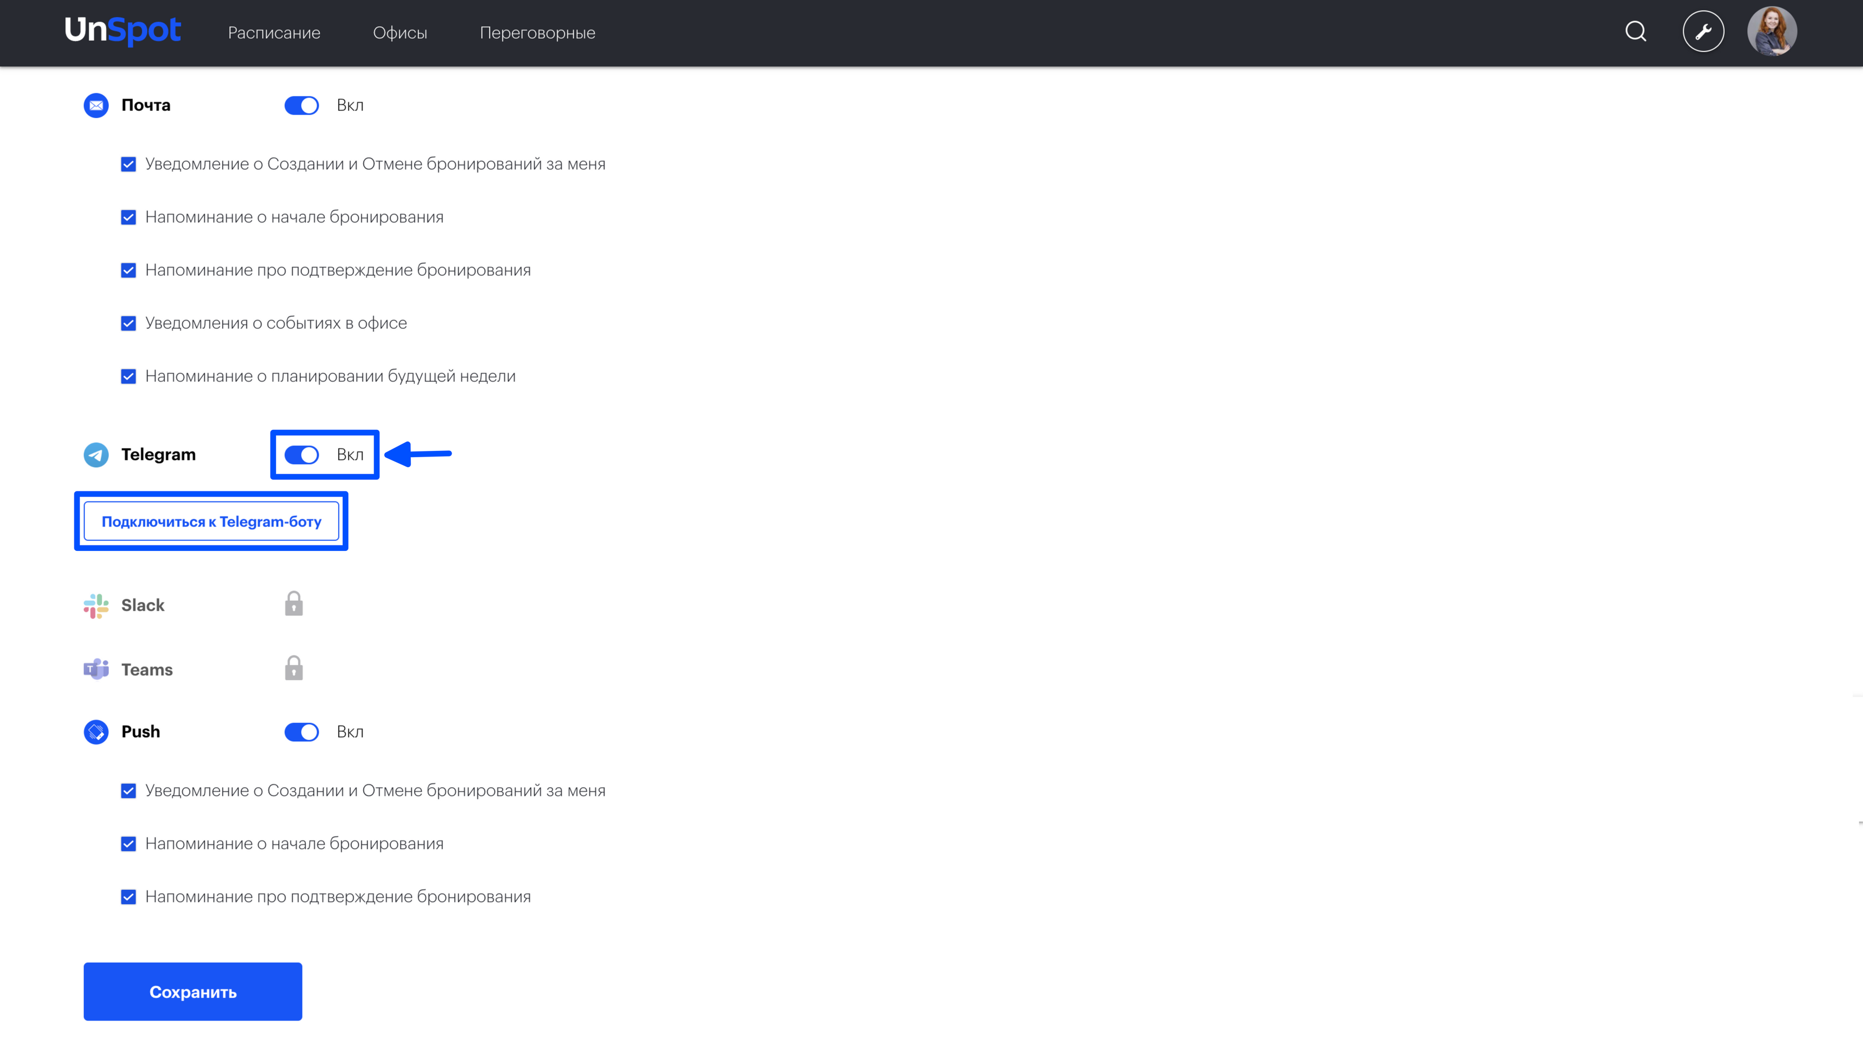This screenshot has height=1044, width=1863.
Task: Uncheck Почта Уведомление о Создании и Отмене
Action: click(128, 165)
